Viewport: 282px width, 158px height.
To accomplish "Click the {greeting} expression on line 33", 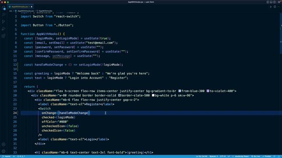I will 136,152.
